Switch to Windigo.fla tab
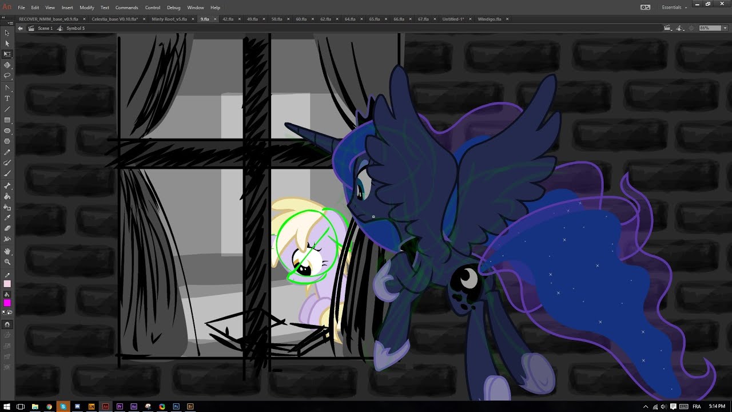The height and width of the screenshot is (412, 732). pyautogui.click(x=490, y=19)
